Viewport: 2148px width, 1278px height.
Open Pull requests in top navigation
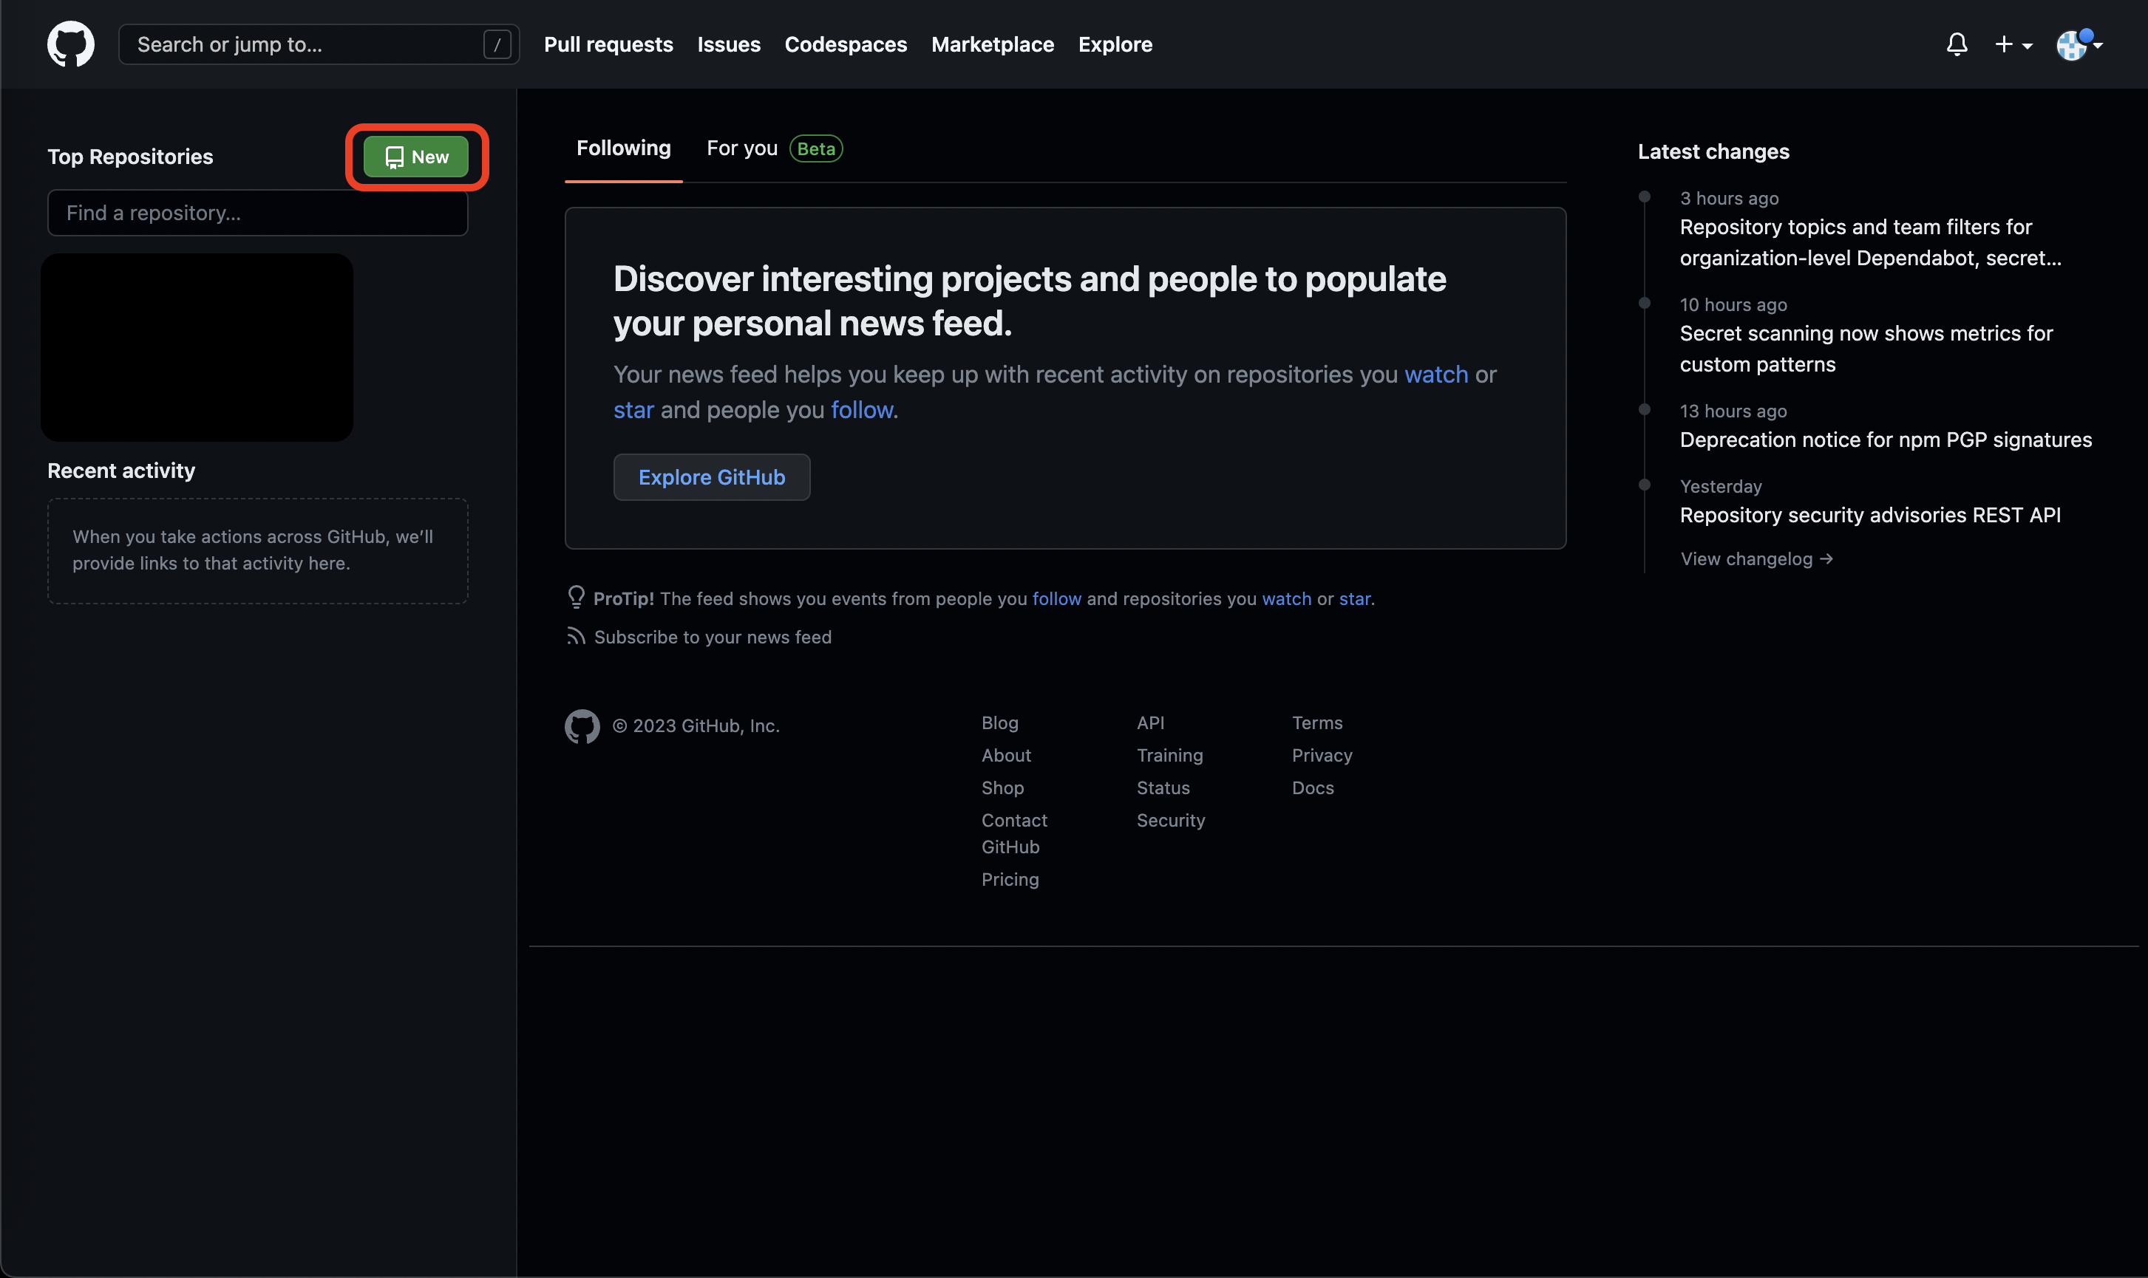click(x=608, y=45)
